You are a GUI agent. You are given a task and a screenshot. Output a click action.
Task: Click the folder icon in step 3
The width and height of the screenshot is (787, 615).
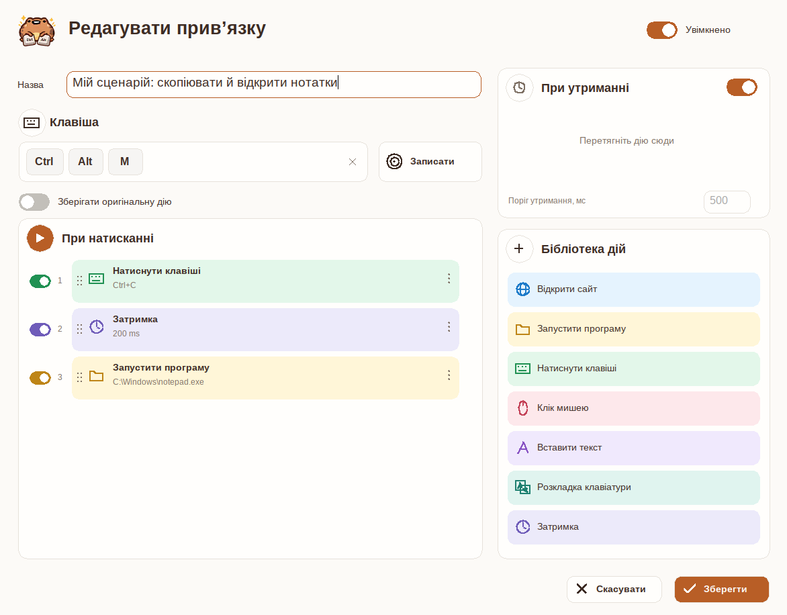coord(97,376)
